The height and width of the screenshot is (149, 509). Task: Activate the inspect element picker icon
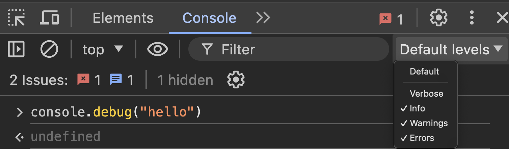(16, 17)
